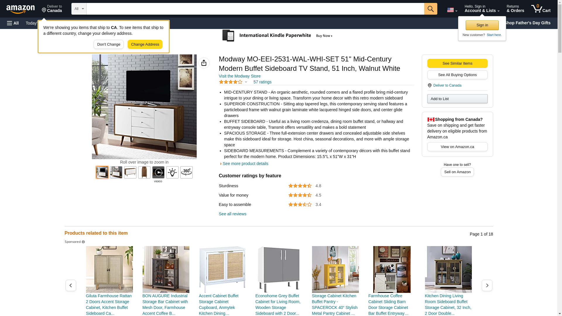
Task: Click the share icon beside product image
Action: click(x=204, y=63)
